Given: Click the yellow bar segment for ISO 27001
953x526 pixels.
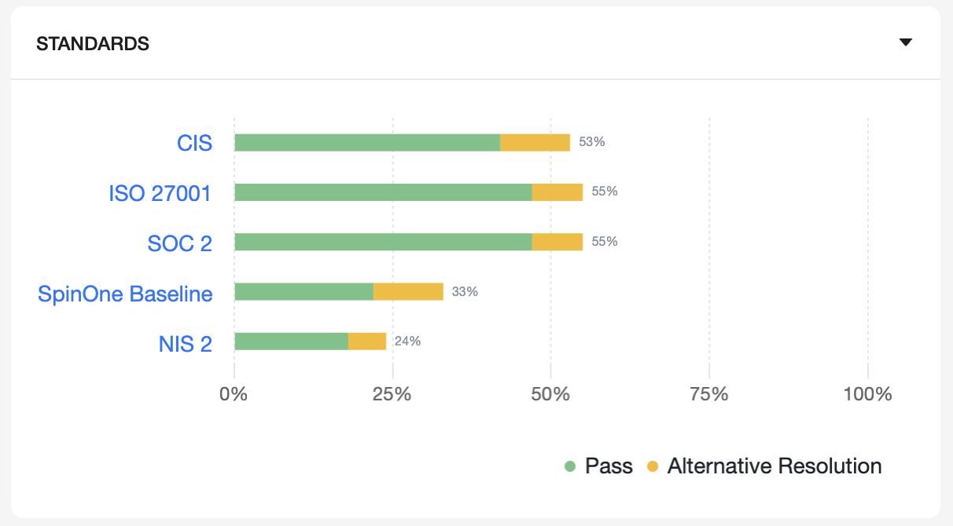Looking at the screenshot, I should [557, 192].
